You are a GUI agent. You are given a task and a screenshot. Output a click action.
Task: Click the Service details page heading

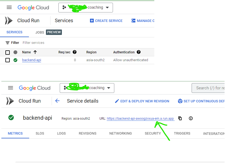[x=83, y=101]
